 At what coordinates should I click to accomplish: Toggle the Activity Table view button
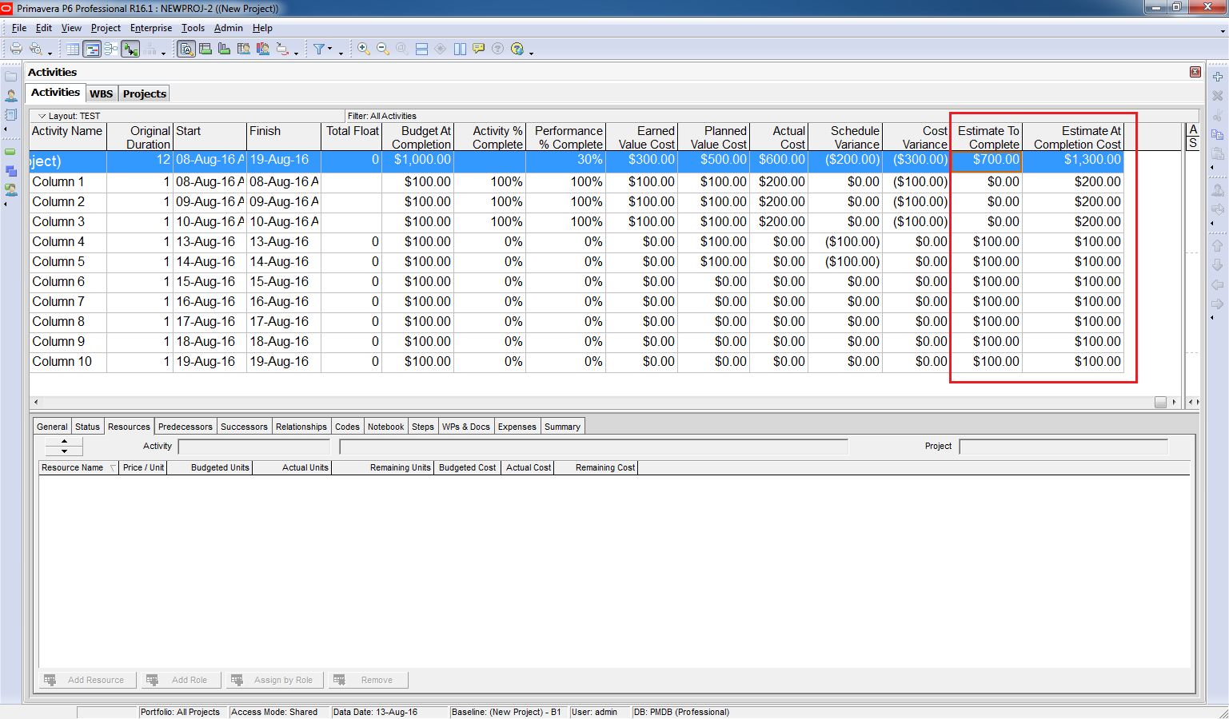[x=73, y=50]
